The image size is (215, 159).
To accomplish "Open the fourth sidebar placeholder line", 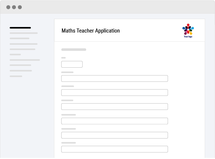I will [23, 44].
